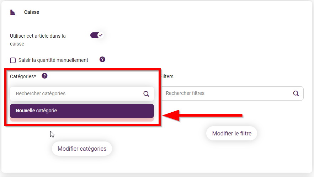
Task: Open help for manual quantity entry
Action: pos(102,59)
